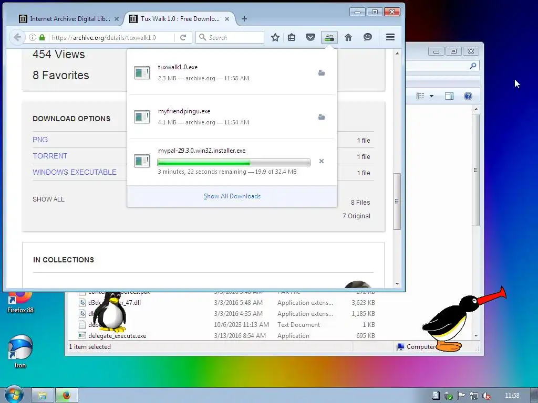The height and width of the screenshot is (403, 538).
Task: Click the archive.org URL address field
Action: click(x=112, y=37)
